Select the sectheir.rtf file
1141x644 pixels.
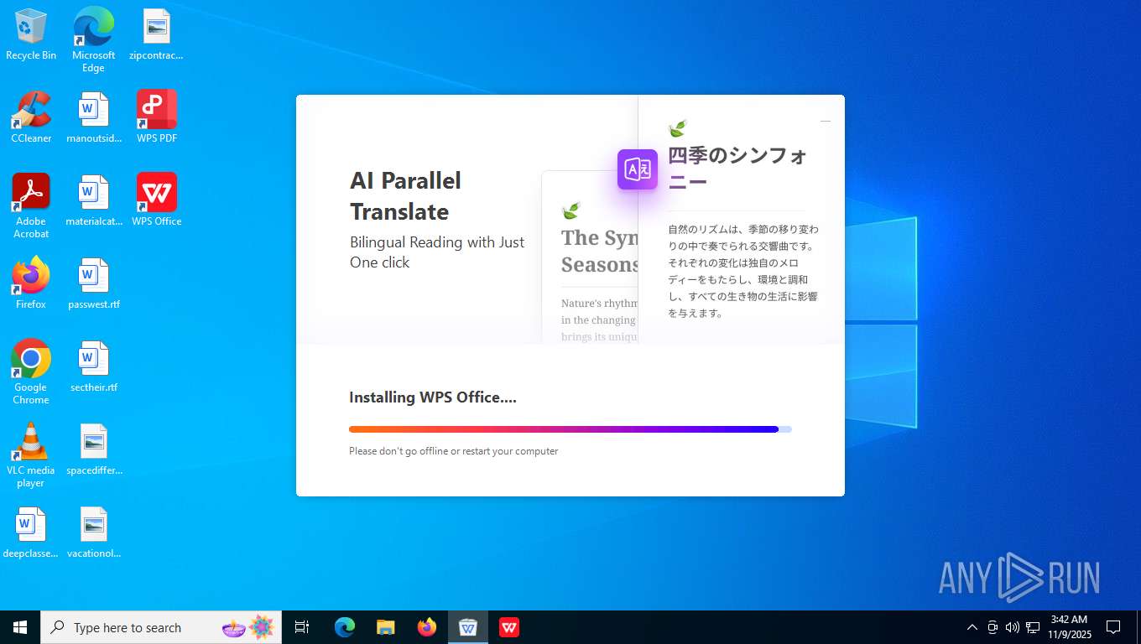coord(93,366)
